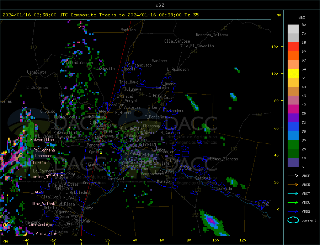Click the 'SanJose' map label

click(159, 61)
